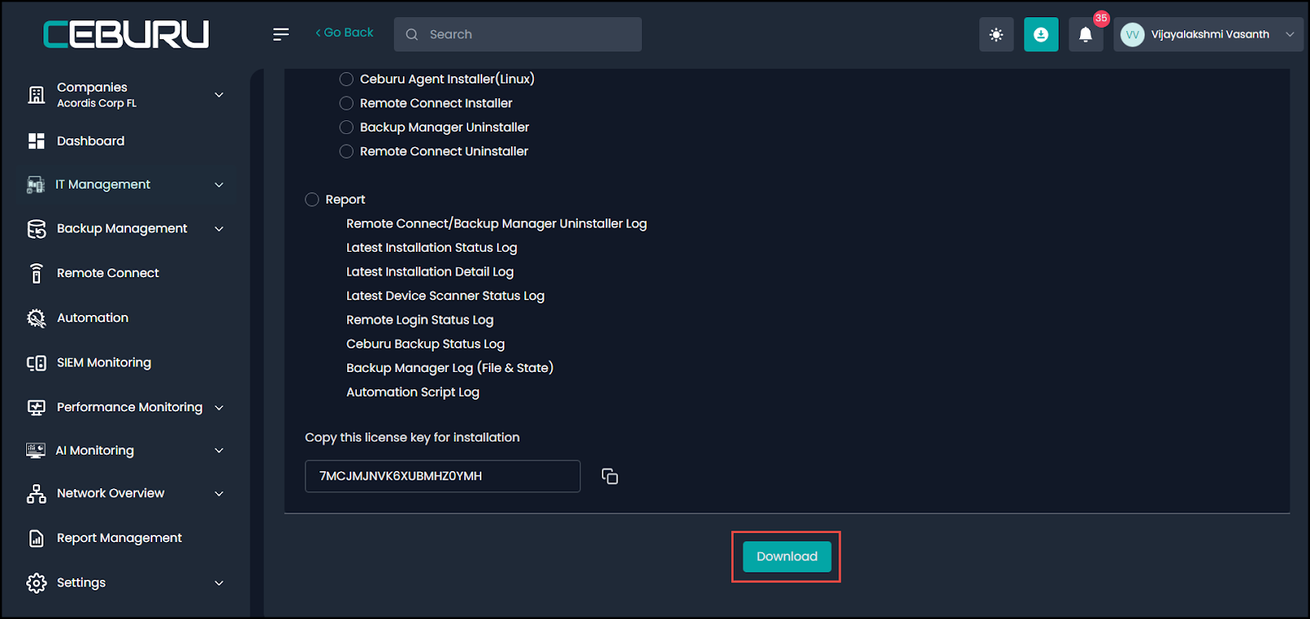Select Backup Manager Uninstaller radio button
This screenshot has width=1310, height=619.
coord(346,128)
